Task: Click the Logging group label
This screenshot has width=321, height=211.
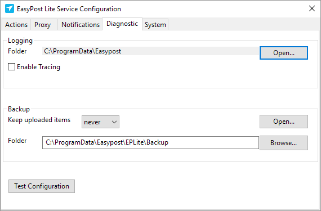Action: click(20, 41)
